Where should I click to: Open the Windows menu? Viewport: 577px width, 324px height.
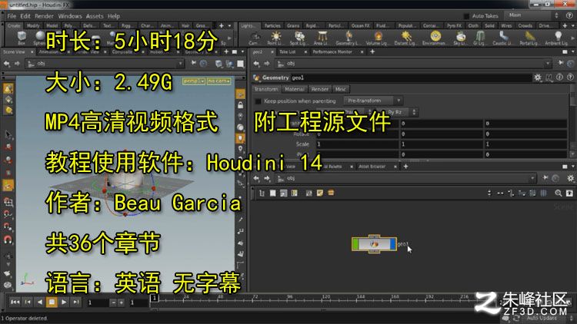pyautogui.click(x=70, y=16)
